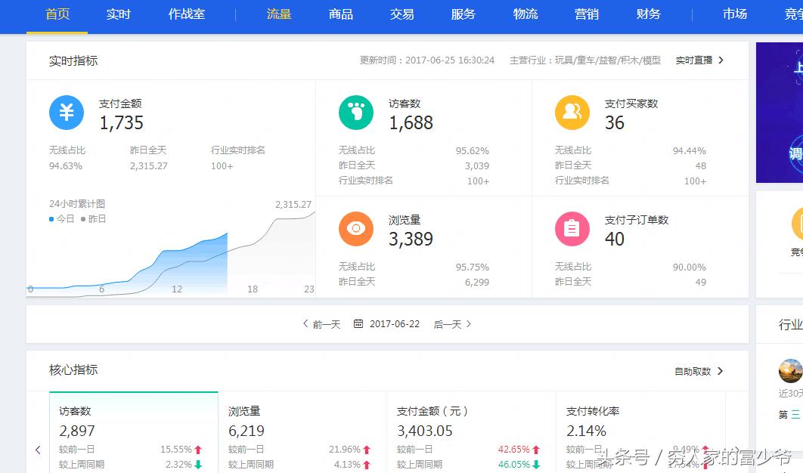
Task: Toggle the 今日 series in the trend chart
Action: pos(60,219)
